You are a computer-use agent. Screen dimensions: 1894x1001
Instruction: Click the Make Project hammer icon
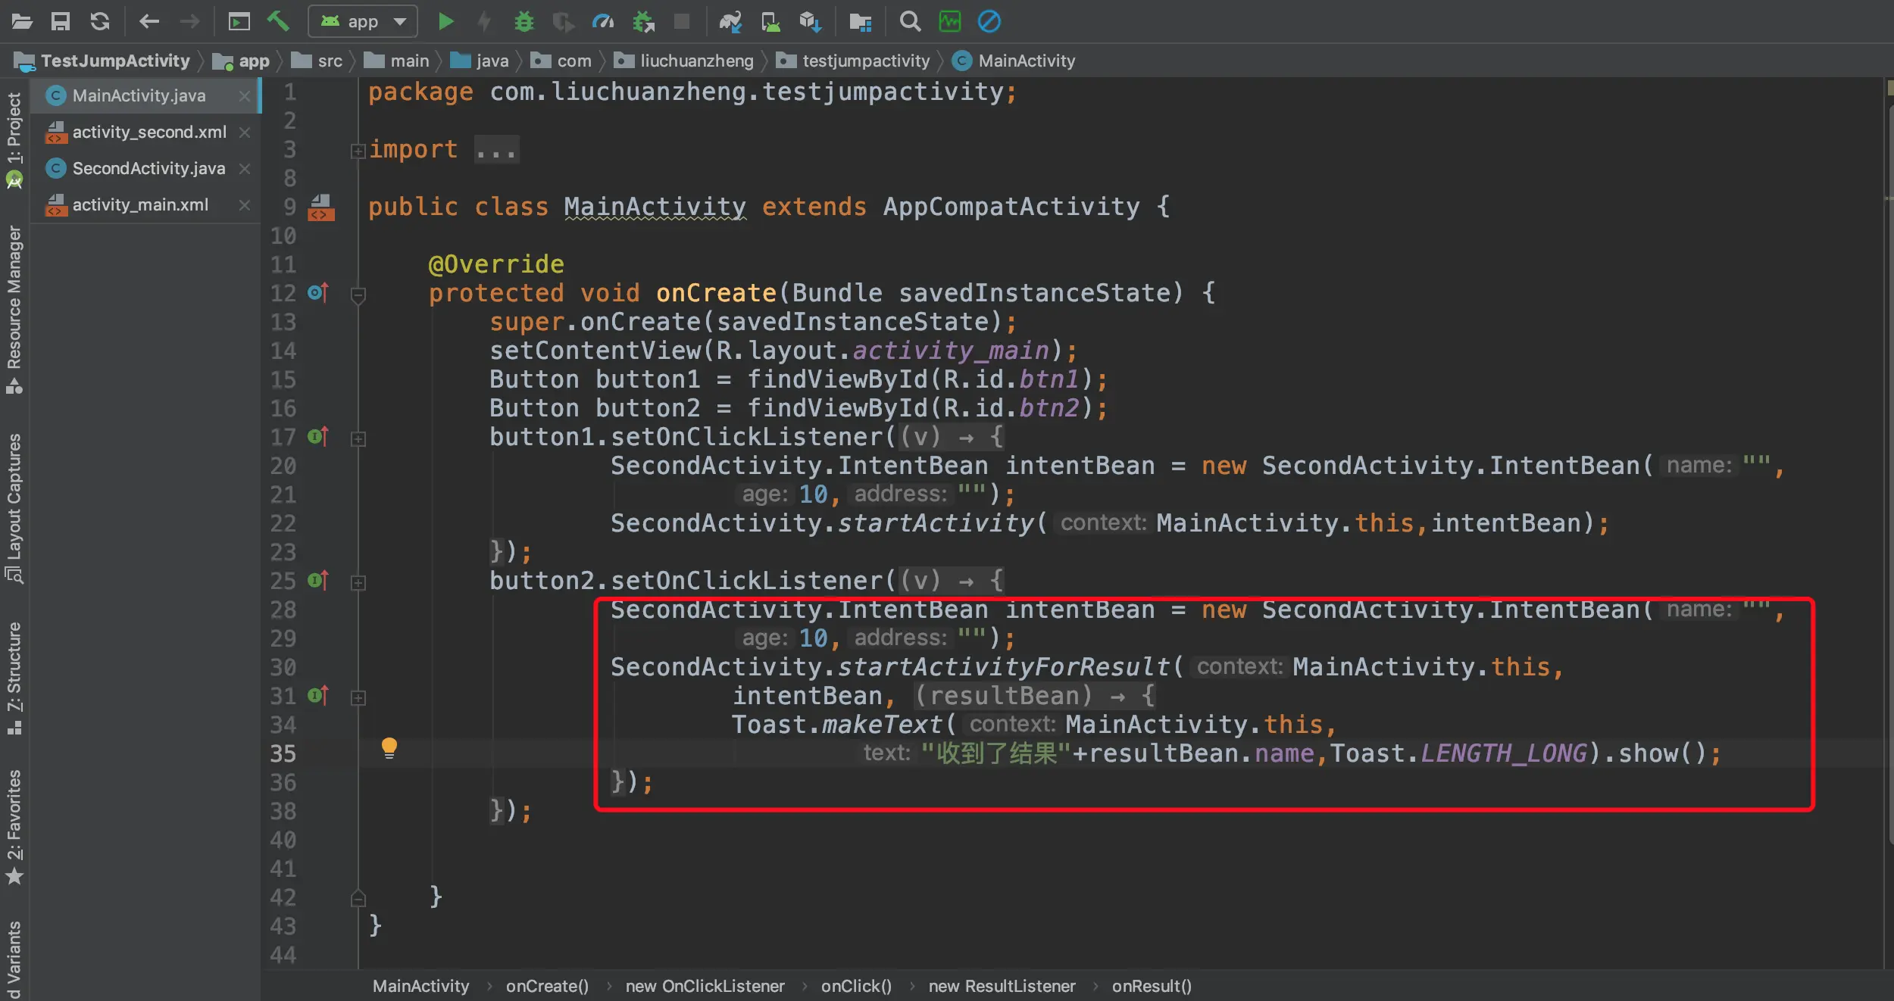point(278,21)
